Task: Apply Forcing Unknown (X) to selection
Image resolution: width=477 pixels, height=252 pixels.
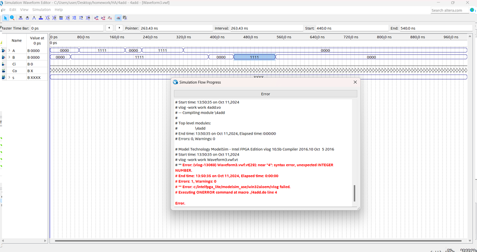Action: coord(21,18)
